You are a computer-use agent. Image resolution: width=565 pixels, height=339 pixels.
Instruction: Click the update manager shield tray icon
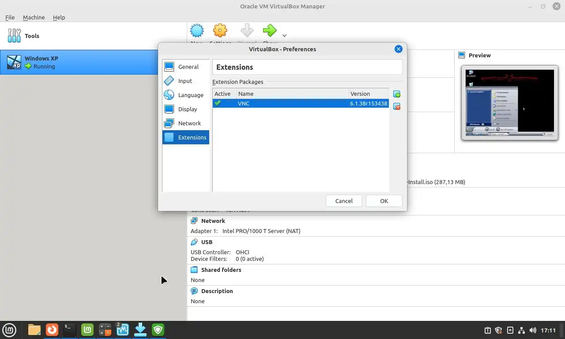pos(499,330)
